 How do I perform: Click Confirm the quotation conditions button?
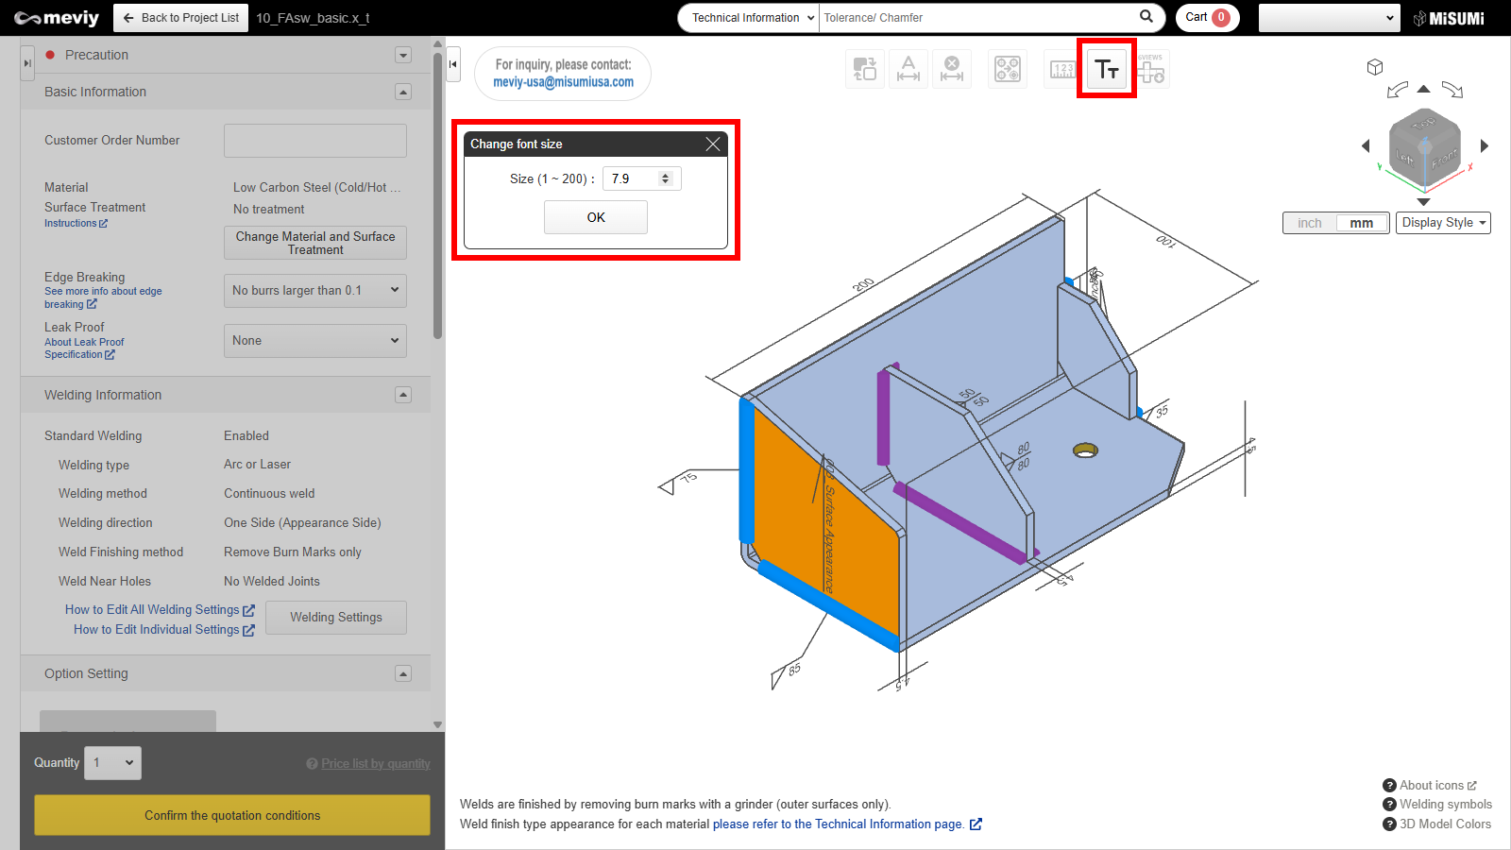232,815
